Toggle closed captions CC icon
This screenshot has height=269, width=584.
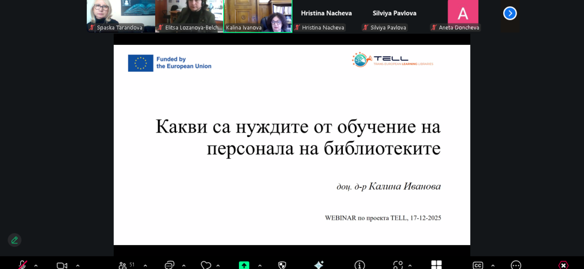tap(478, 266)
